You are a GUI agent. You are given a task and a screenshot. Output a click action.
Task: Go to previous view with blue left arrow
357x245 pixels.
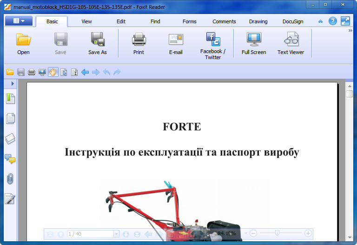85,72
